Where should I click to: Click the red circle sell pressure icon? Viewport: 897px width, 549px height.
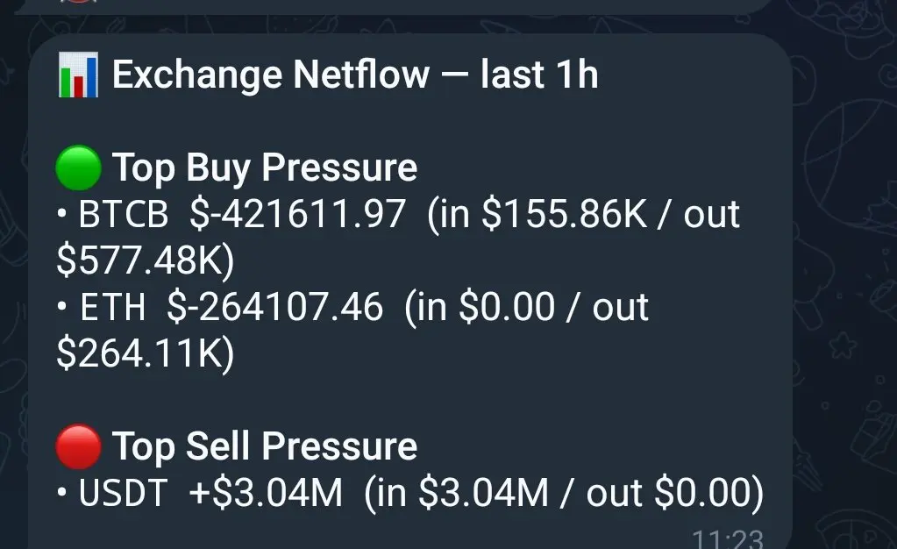pos(78,447)
